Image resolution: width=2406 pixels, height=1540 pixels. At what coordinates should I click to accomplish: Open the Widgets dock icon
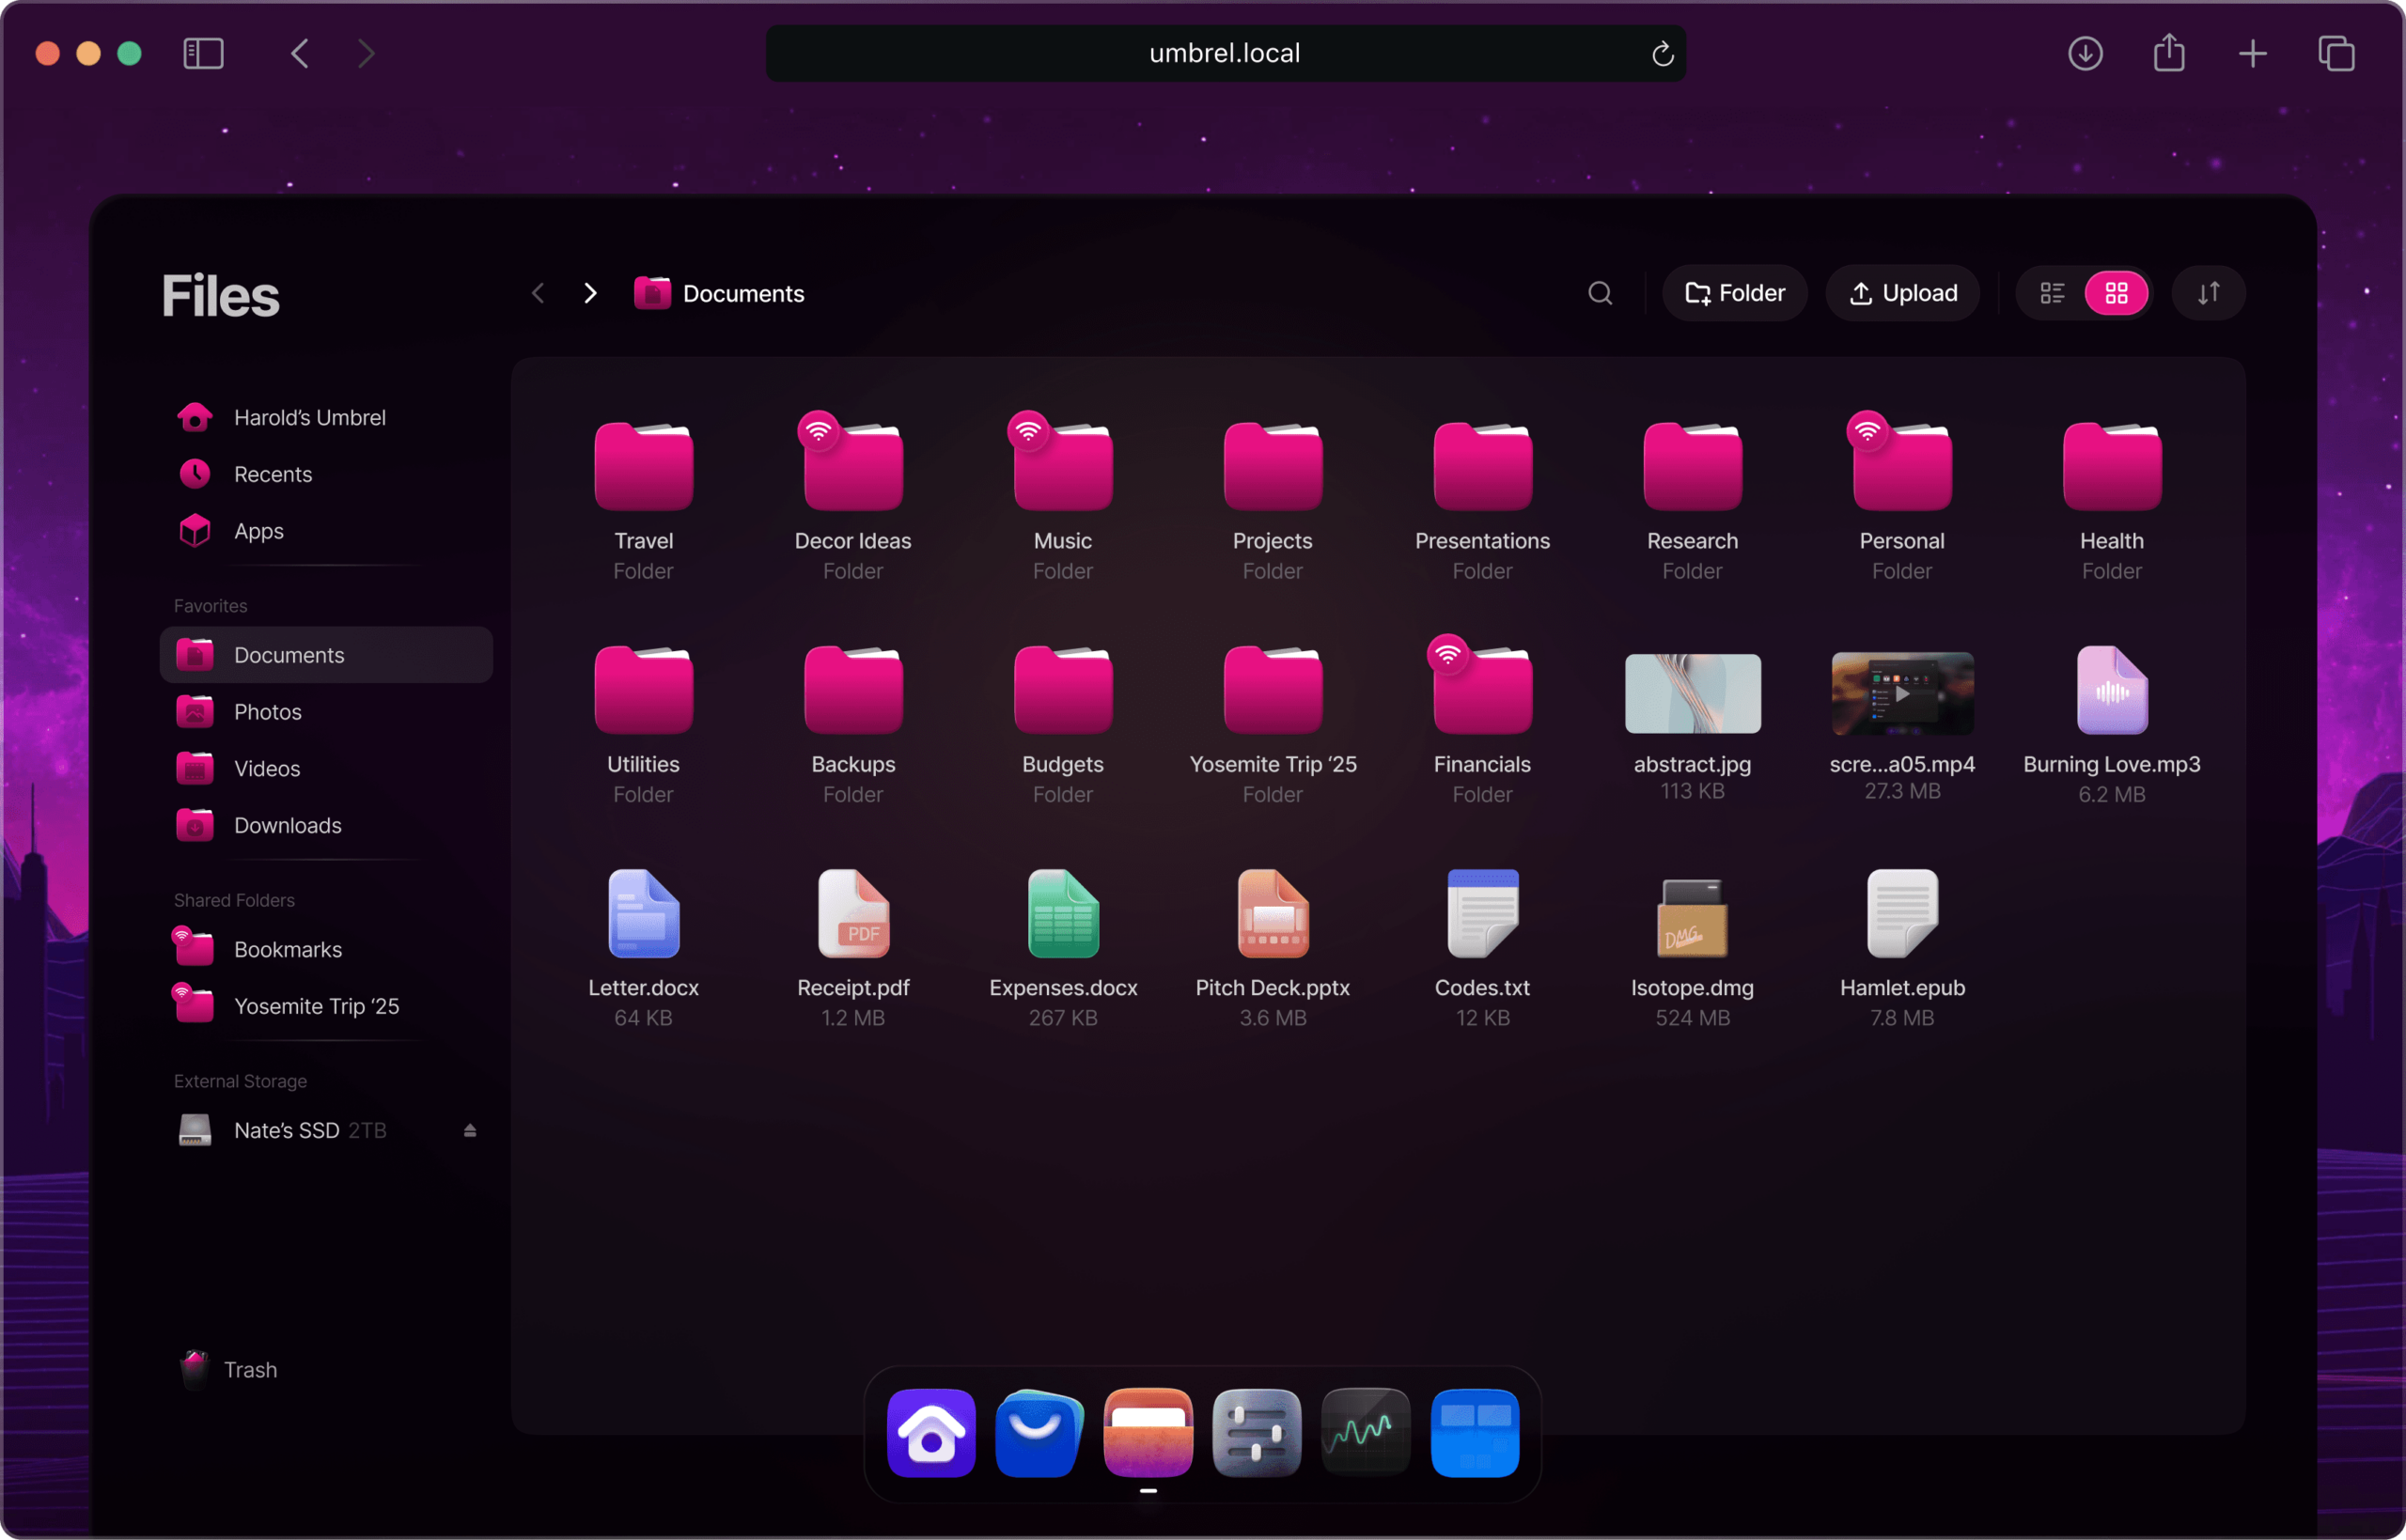1474,1432
